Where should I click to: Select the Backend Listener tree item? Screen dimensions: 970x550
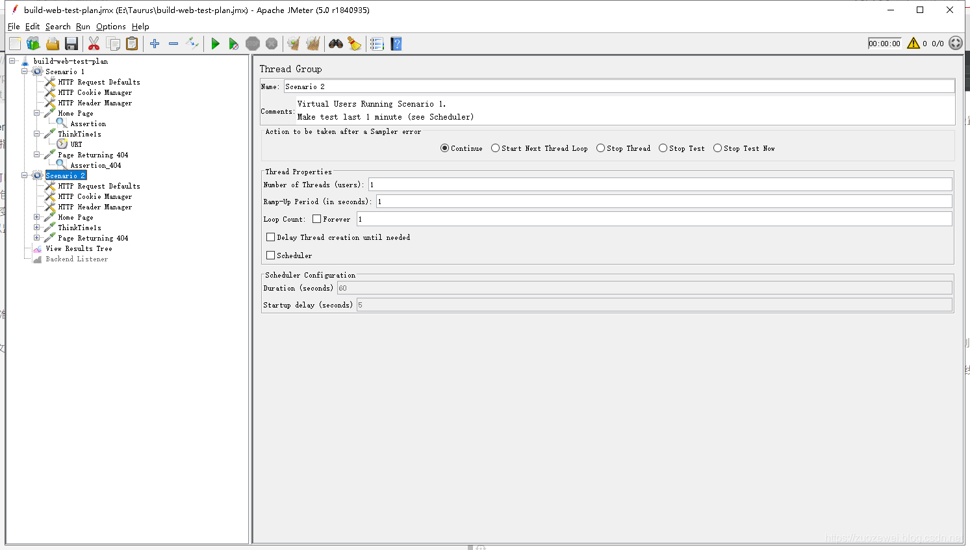tap(77, 259)
